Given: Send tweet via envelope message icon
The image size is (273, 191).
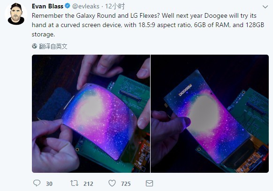Looking at the screenshot, I should point(149,184).
